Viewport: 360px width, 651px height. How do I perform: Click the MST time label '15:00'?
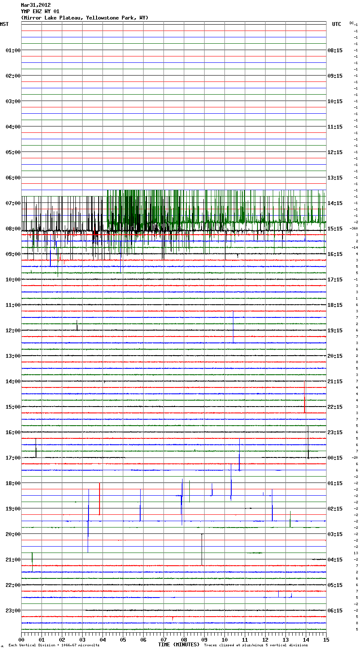[x=13, y=407]
